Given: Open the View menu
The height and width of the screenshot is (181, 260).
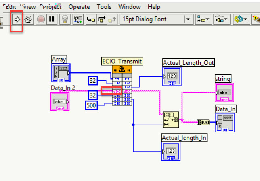Looking at the screenshot, I should [x=28, y=7].
